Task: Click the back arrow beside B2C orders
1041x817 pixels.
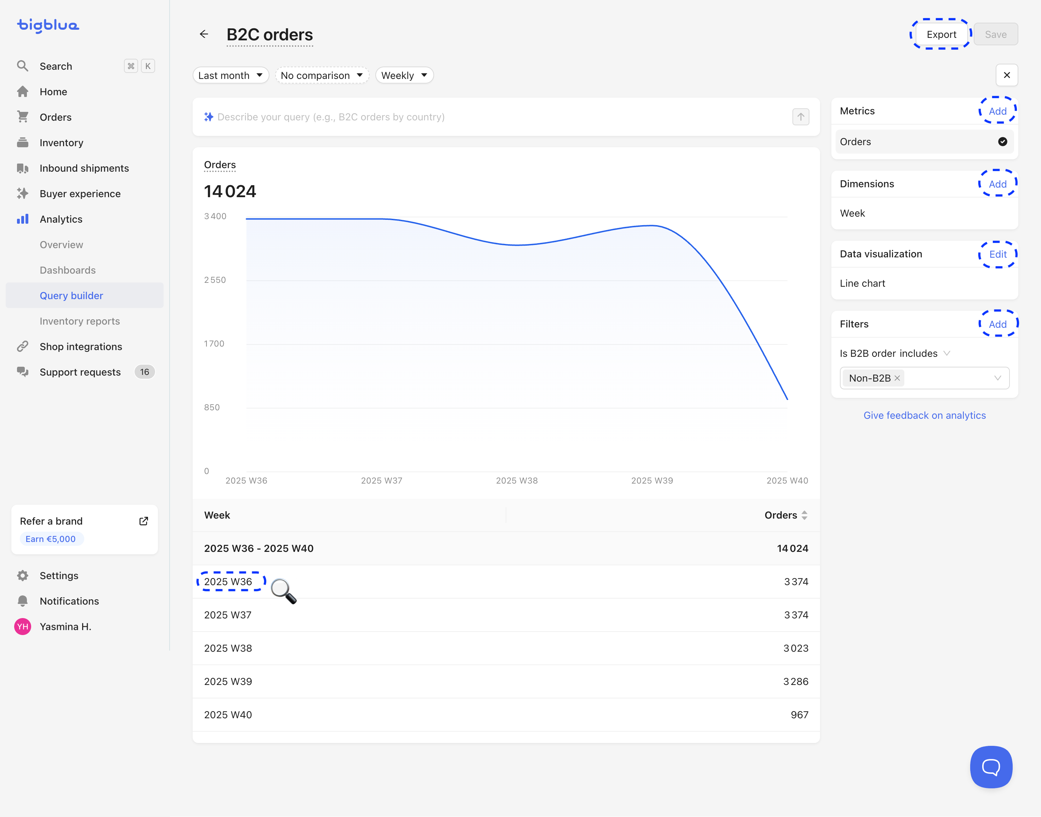Action: pos(204,34)
